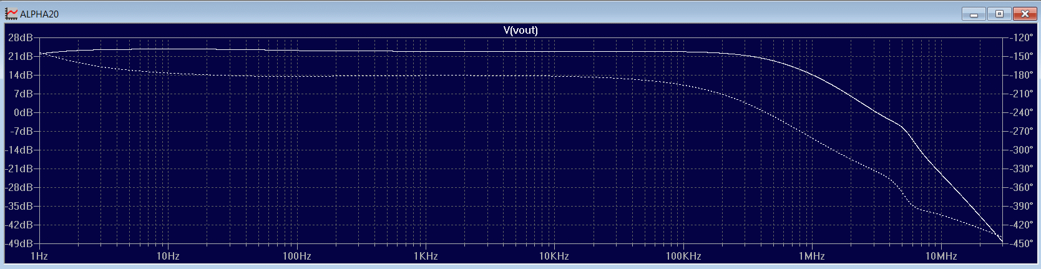Minimize the ALPHA20 plot window
This screenshot has width=1041, height=269.
(x=974, y=14)
